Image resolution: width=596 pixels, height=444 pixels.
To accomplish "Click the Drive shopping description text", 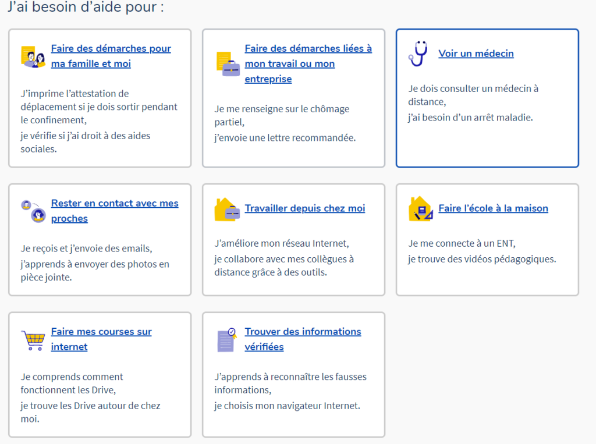I will (72, 383).
